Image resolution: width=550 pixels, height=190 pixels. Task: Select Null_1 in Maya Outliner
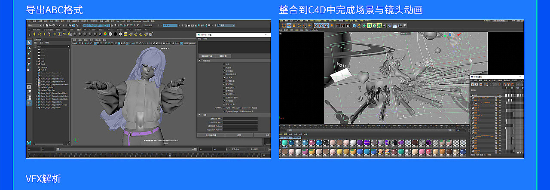pos(43,70)
